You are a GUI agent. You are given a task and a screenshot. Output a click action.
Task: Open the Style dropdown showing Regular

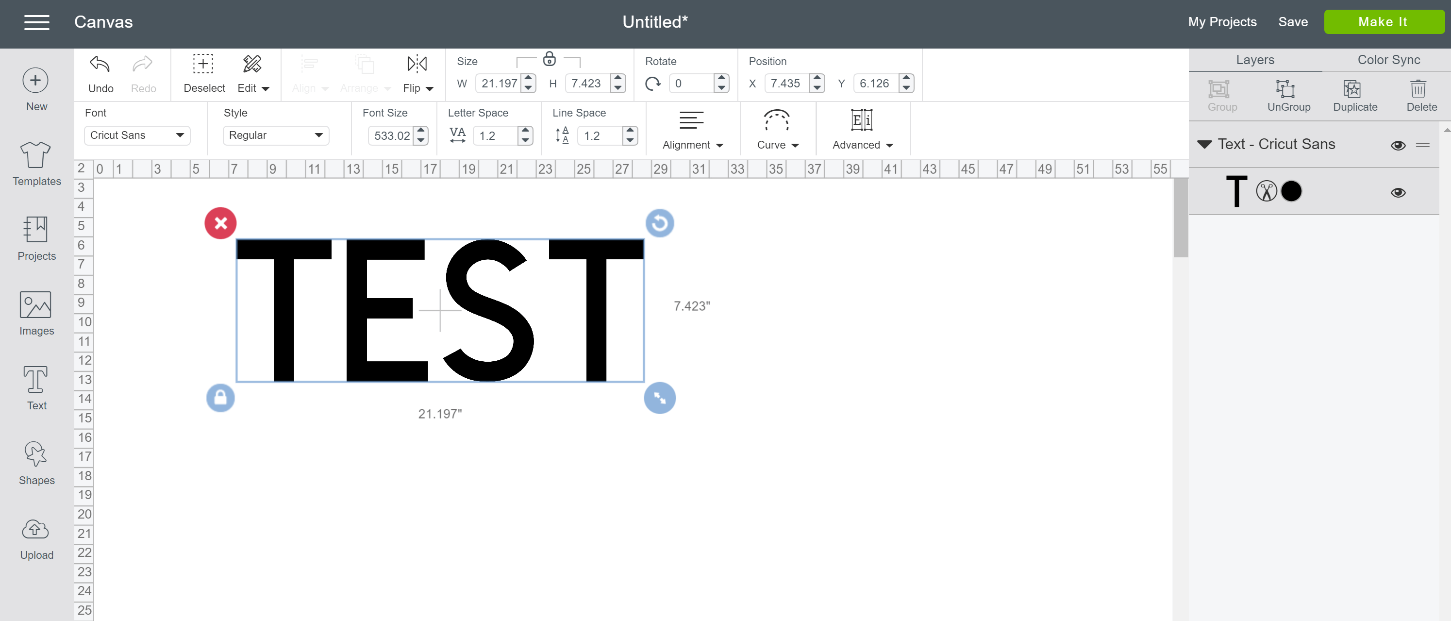[275, 135]
